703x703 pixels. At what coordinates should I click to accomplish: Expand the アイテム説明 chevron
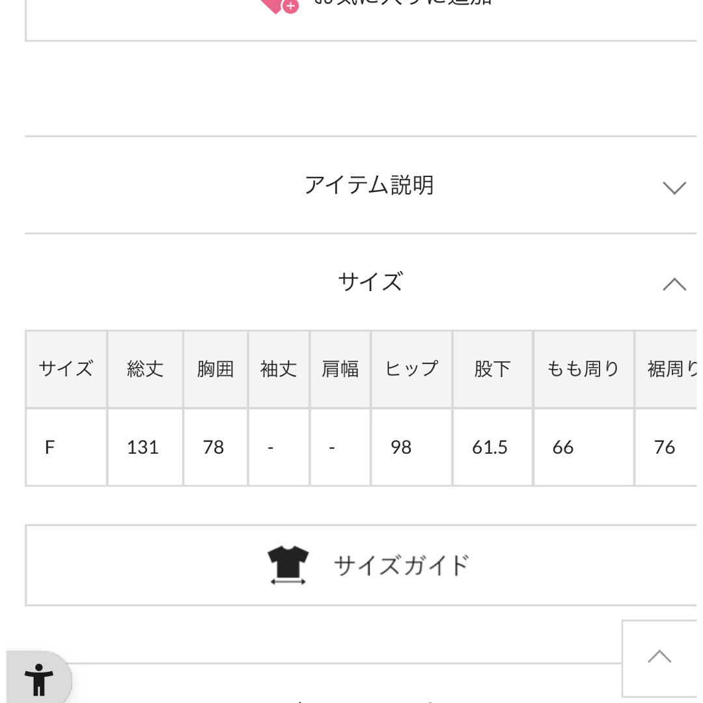click(674, 187)
